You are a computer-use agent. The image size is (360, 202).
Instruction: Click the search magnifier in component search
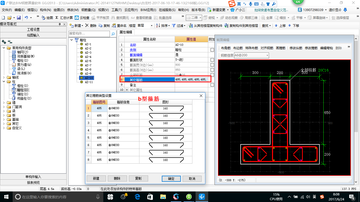[113, 34]
